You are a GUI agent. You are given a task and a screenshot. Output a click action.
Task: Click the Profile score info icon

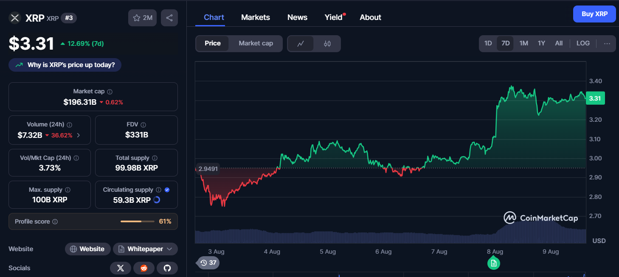coord(55,221)
